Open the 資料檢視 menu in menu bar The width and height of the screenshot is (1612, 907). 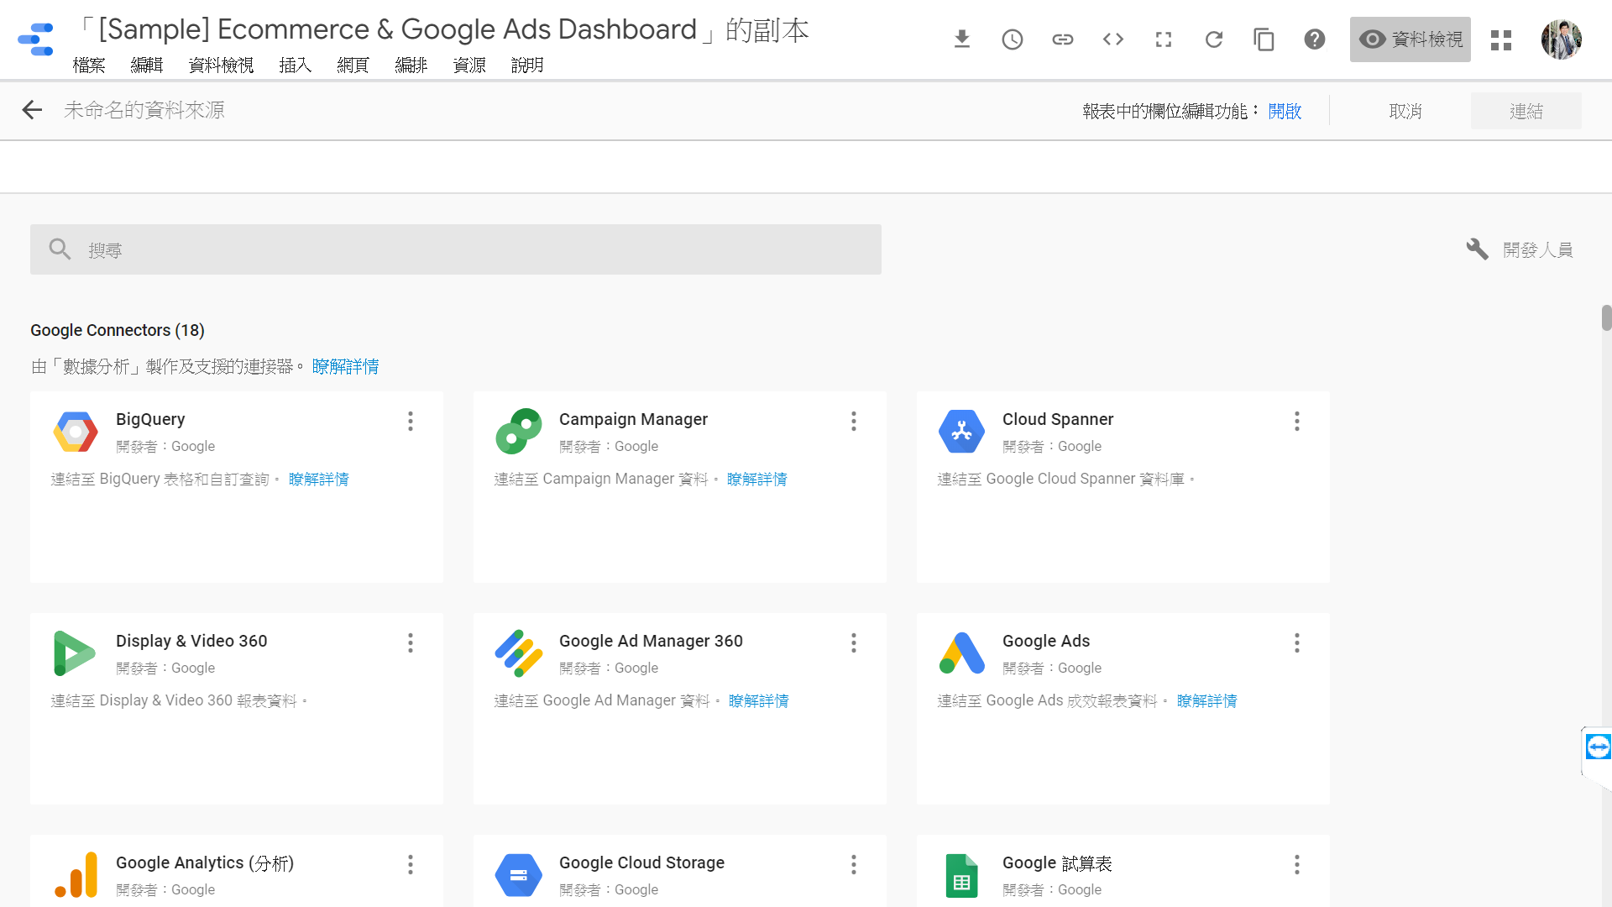(x=222, y=66)
